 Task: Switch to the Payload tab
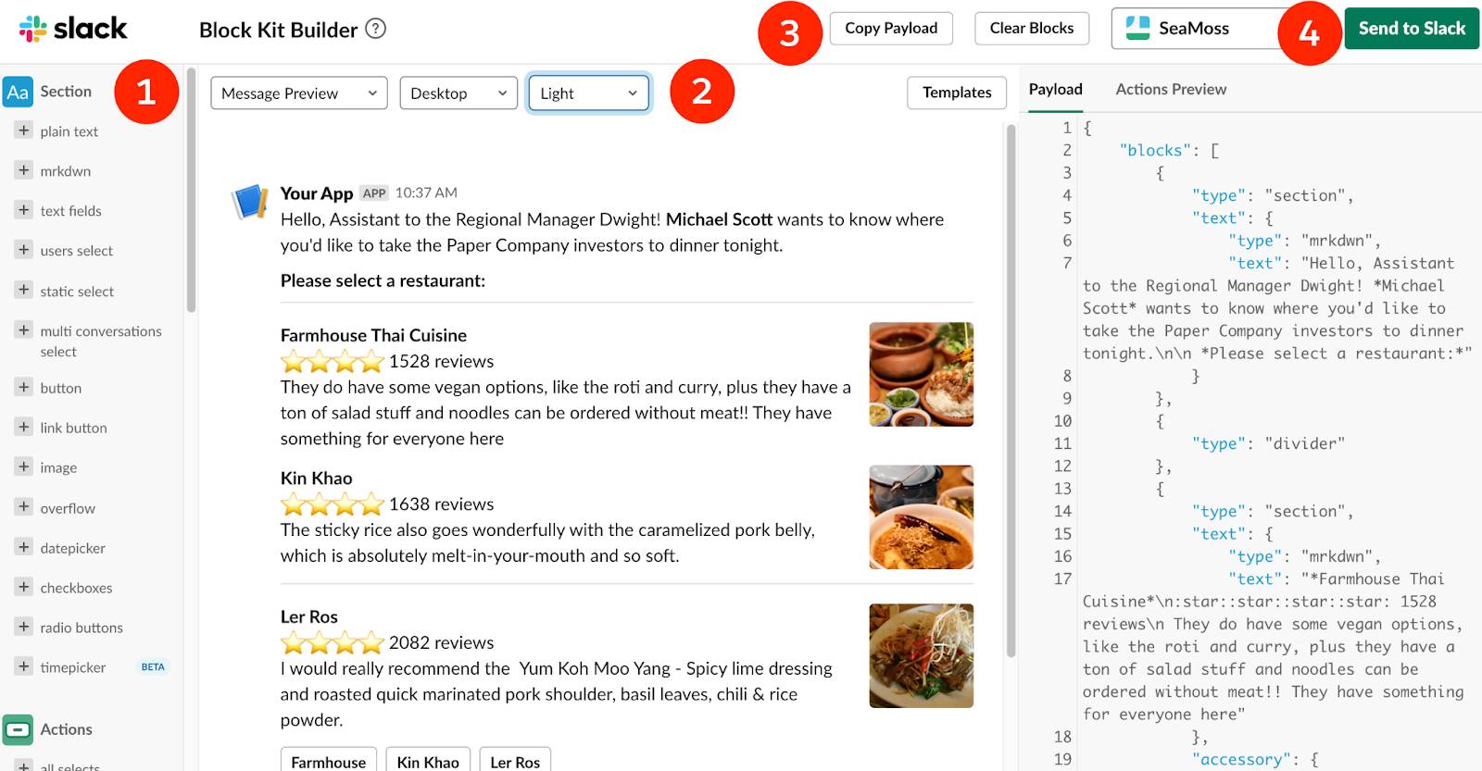coord(1055,89)
